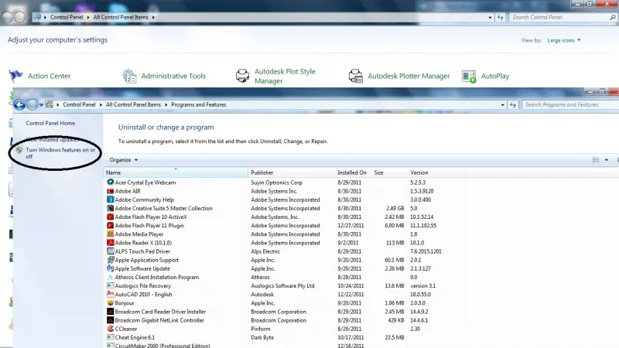
Task: Open View by Large icons dropdown
Action: (x=564, y=40)
